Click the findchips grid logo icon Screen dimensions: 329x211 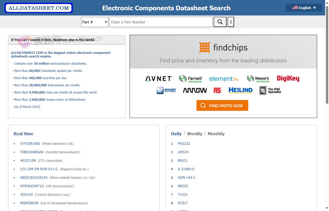tap(204, 47)
